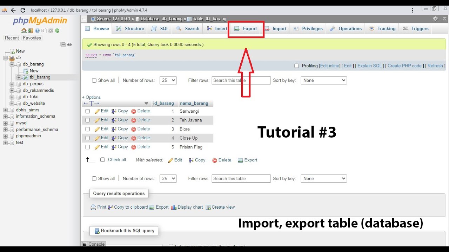Tick the Profiling checkbox

click(297, 66)
